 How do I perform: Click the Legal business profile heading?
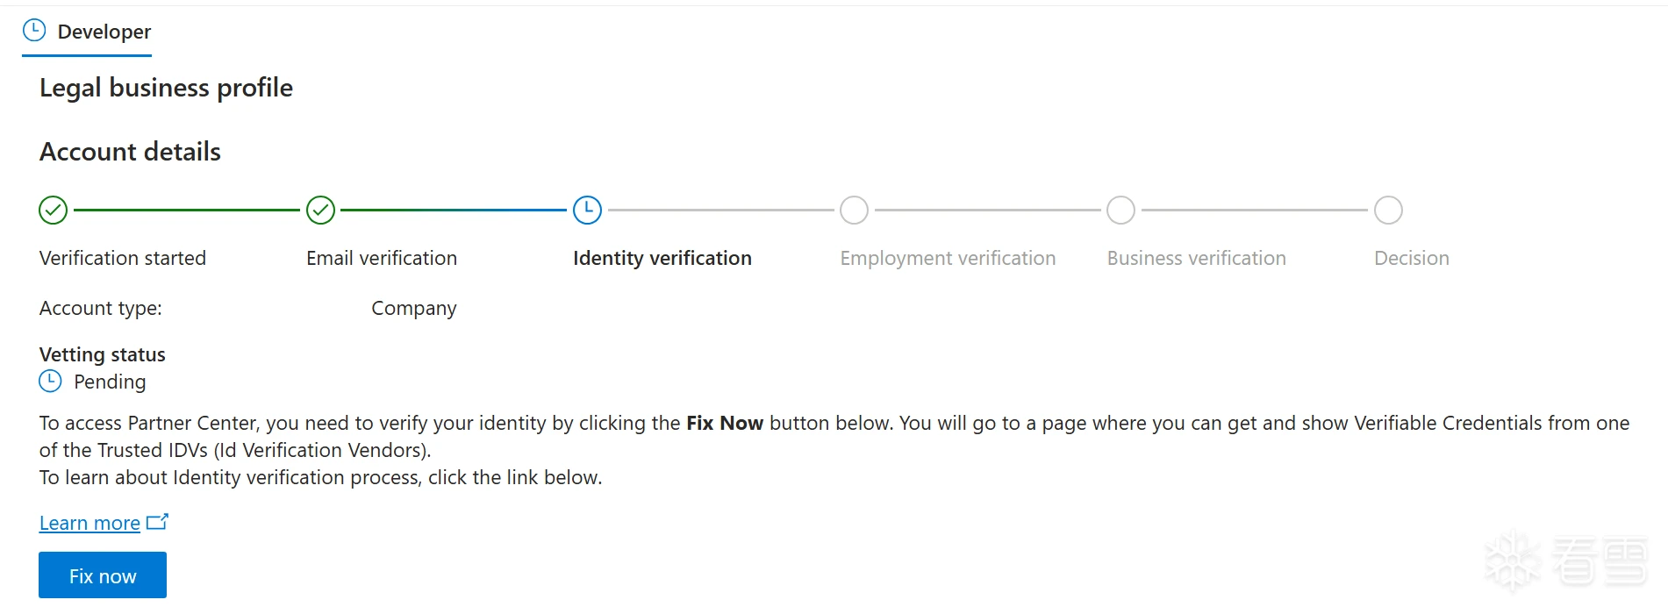[166, 88]
